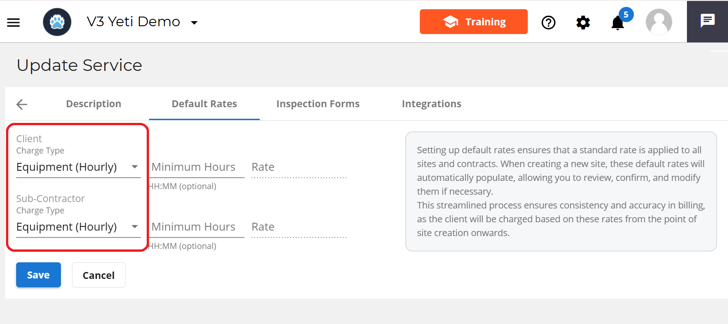Click the Cancel button
The height and width of the screenshot is (324, 728).
click(x=99, y=275)
